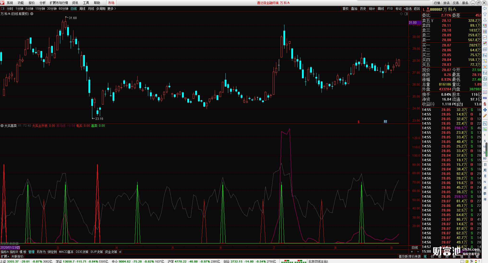
Task: Click the panel layout icon at chart top right
Action: [x=406, y=14]
